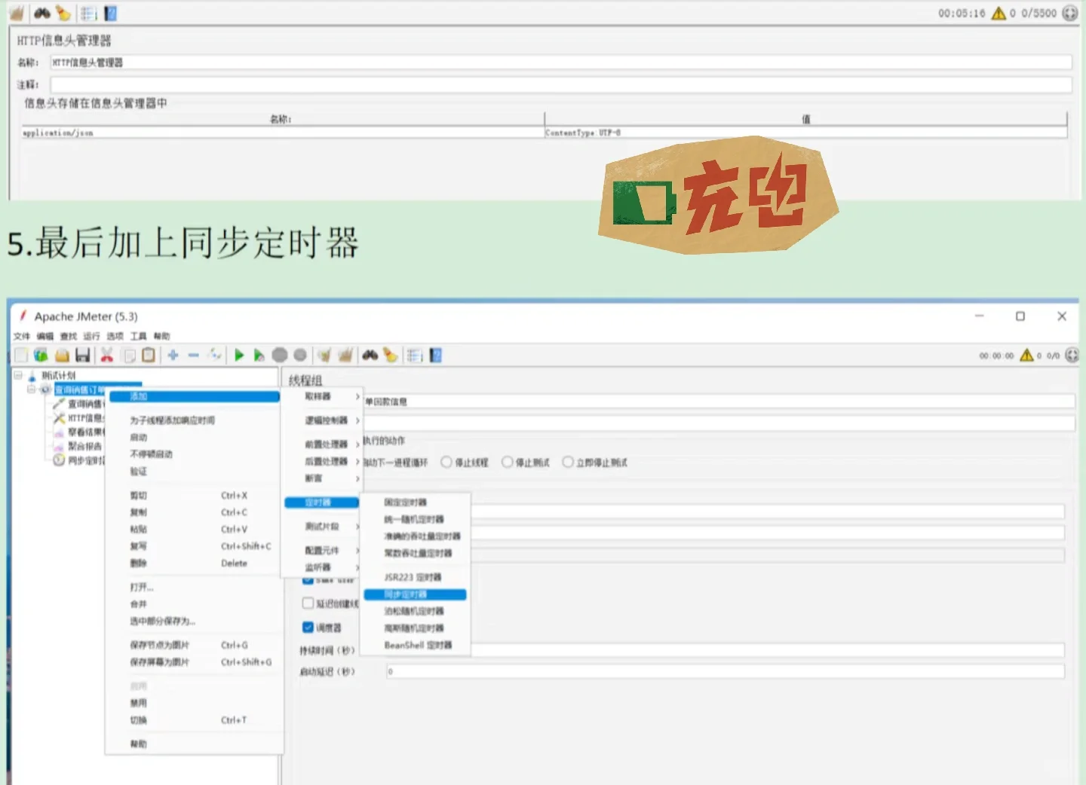1086x785 pixels.
Task: Click Start No Pauses toolbar icon
Action: (x=259, y=355)
